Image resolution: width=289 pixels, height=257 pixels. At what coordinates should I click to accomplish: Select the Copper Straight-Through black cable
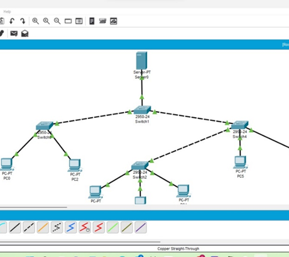coord(15,227)
